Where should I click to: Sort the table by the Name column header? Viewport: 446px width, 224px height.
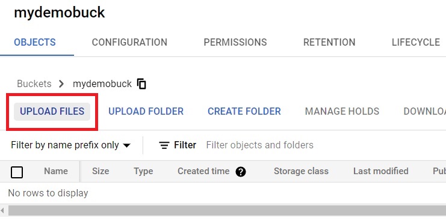[x=56, y=171]
